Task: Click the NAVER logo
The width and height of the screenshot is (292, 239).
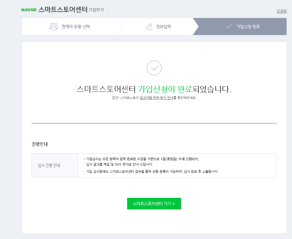Action: [x=29, y=10]
